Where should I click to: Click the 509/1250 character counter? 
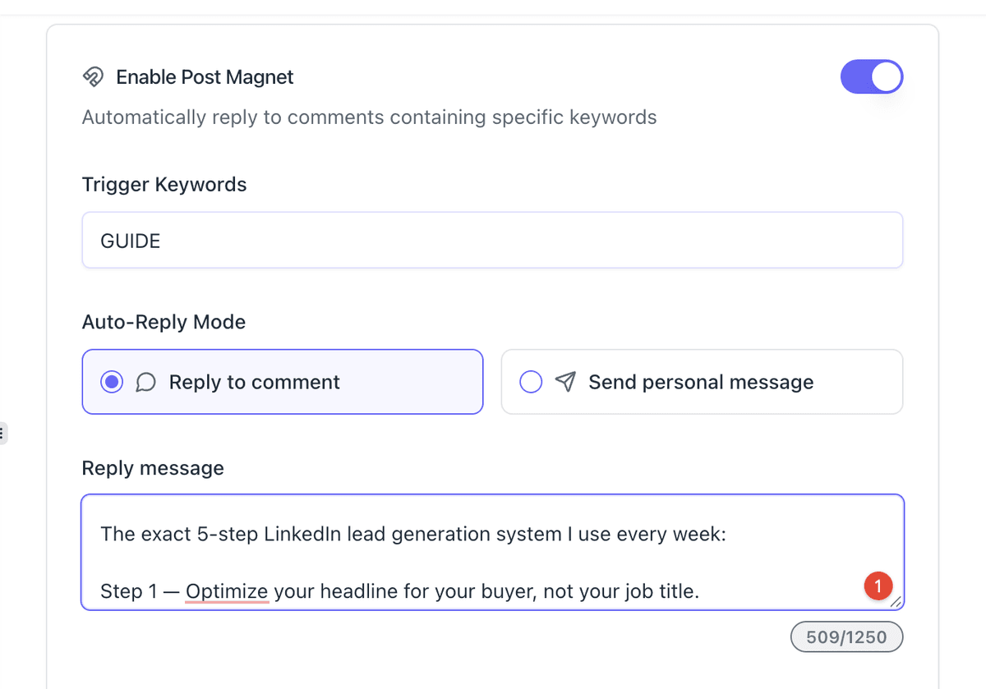tap(846, 637)
